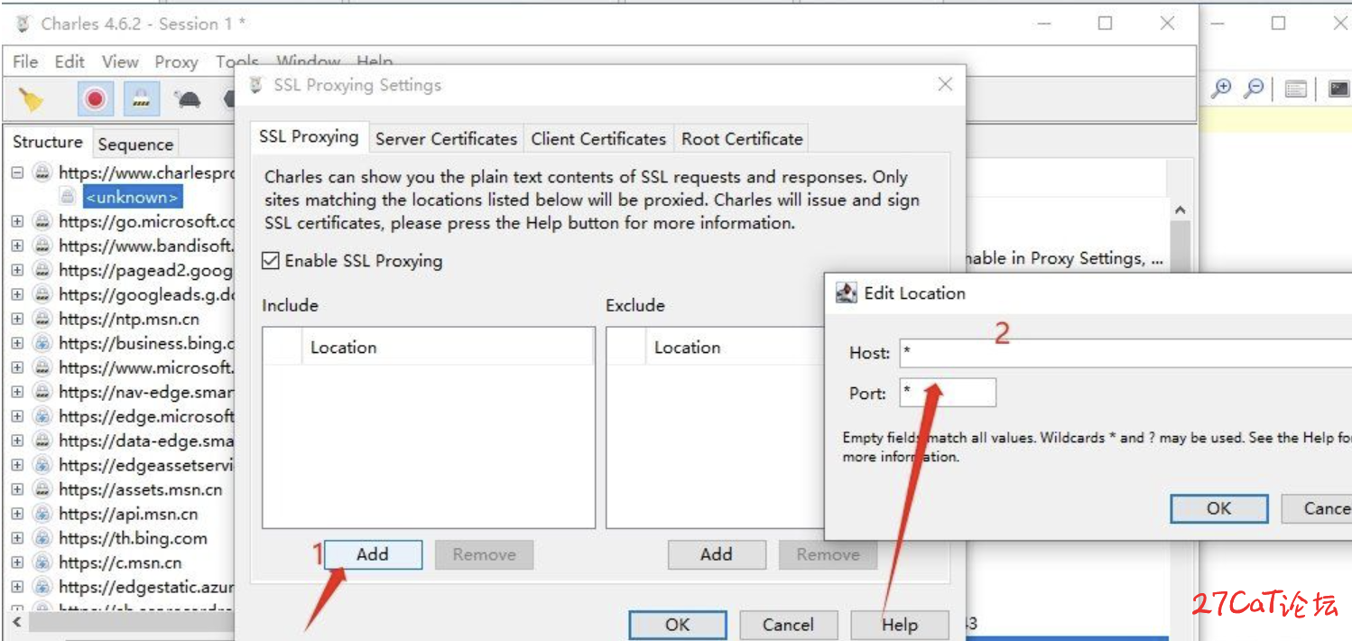Viewport: 1352px width, 641px height.
Task: Click the globe icon beside https://th.bing.com
Action: (x=42, y=538)
